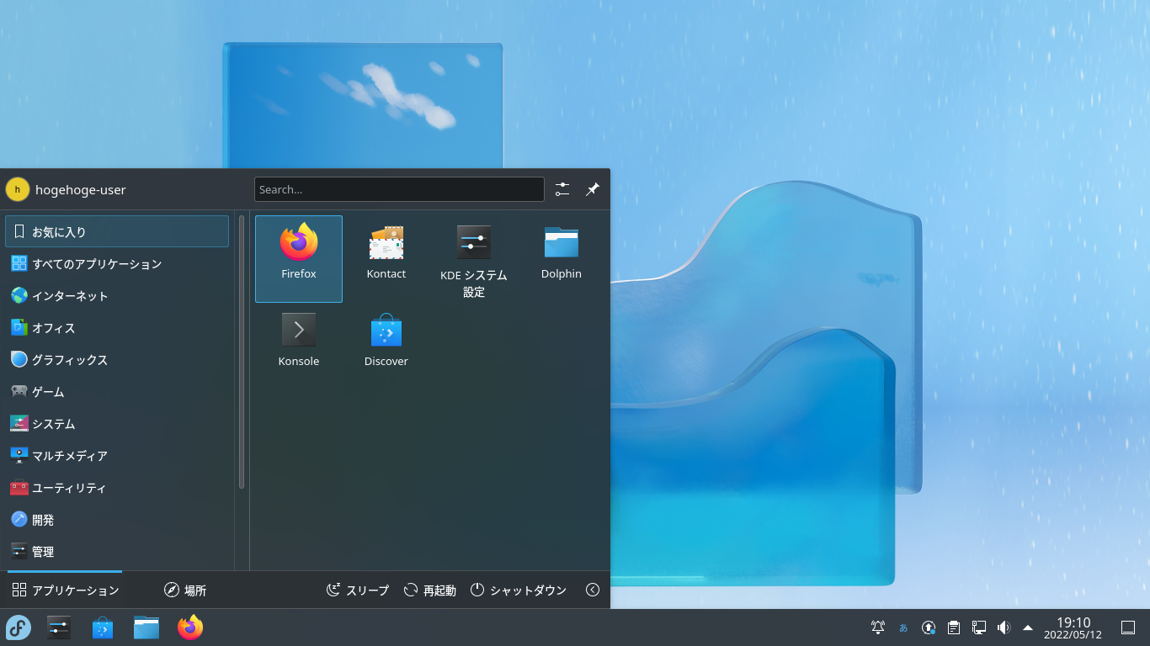Select お気に入り category
The height and width of the screenshot is (646, 1150).
click(117, 231)
